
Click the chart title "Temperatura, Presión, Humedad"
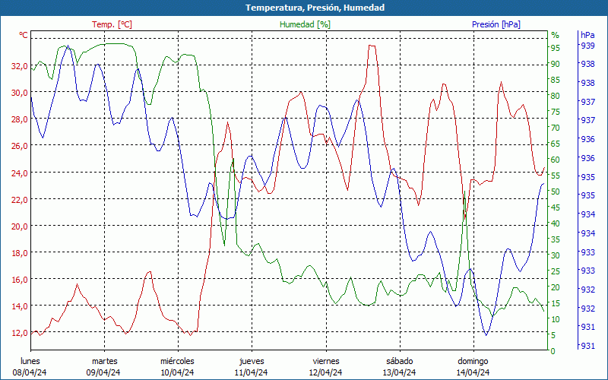pyautogui.click(x=315, y=8)
